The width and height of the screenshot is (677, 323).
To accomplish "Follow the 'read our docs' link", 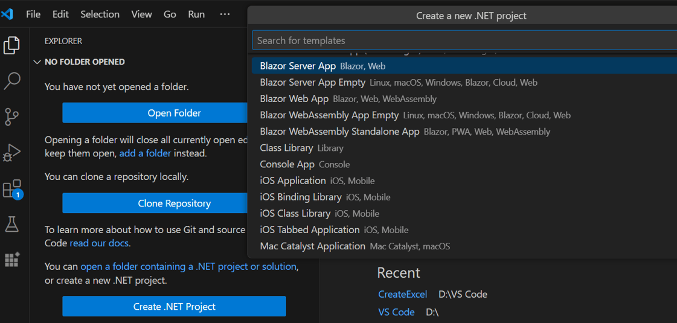I will 99,243.
